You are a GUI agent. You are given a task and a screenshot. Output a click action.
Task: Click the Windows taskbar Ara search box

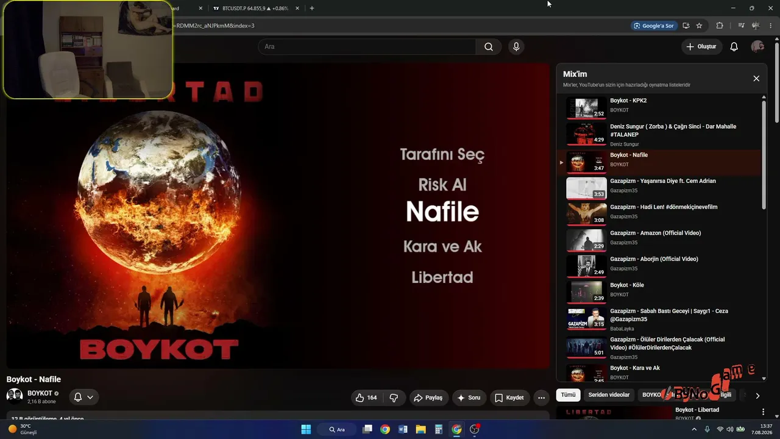[337, 429]
